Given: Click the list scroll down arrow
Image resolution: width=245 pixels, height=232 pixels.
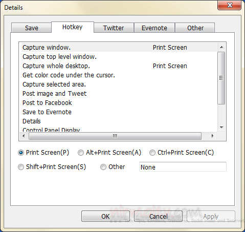Looking at the screenshot, I should pyautogui.click(x=221, y=128).
